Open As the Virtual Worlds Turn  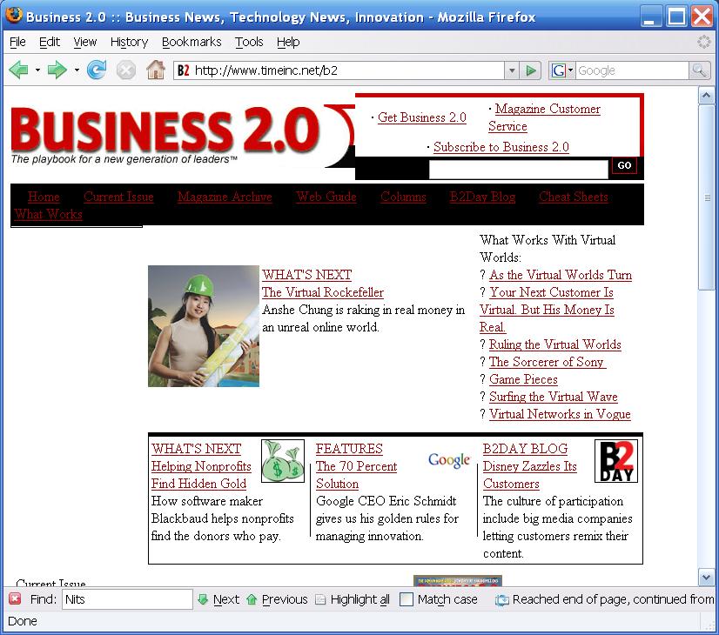pos(561,274)
